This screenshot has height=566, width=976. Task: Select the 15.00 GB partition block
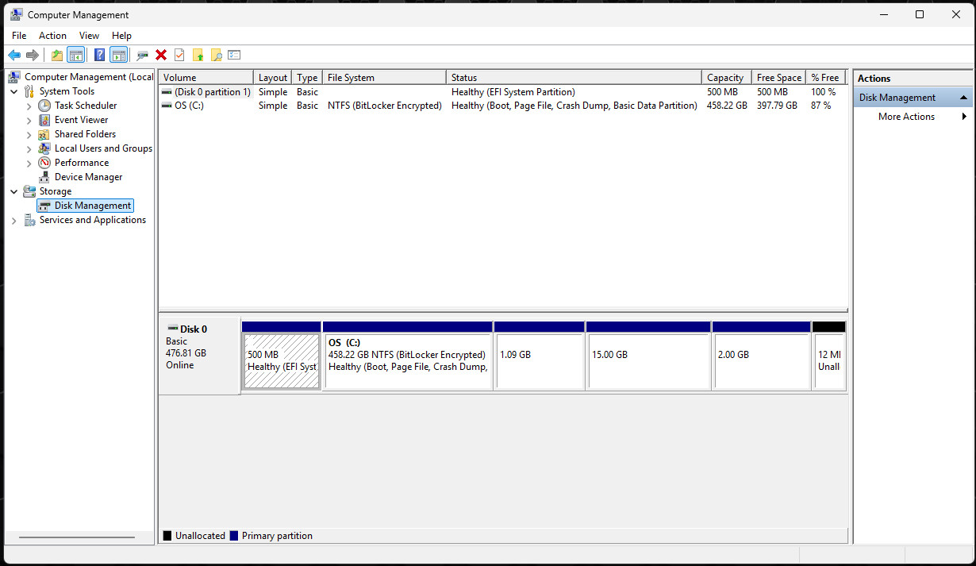coord(648,356)
